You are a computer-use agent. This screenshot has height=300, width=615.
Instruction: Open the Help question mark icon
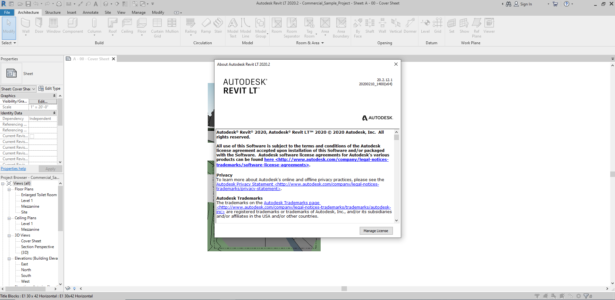point(567,4)
